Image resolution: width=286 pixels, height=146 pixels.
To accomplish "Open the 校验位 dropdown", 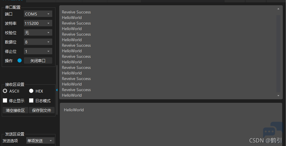I will pos(38,32).
